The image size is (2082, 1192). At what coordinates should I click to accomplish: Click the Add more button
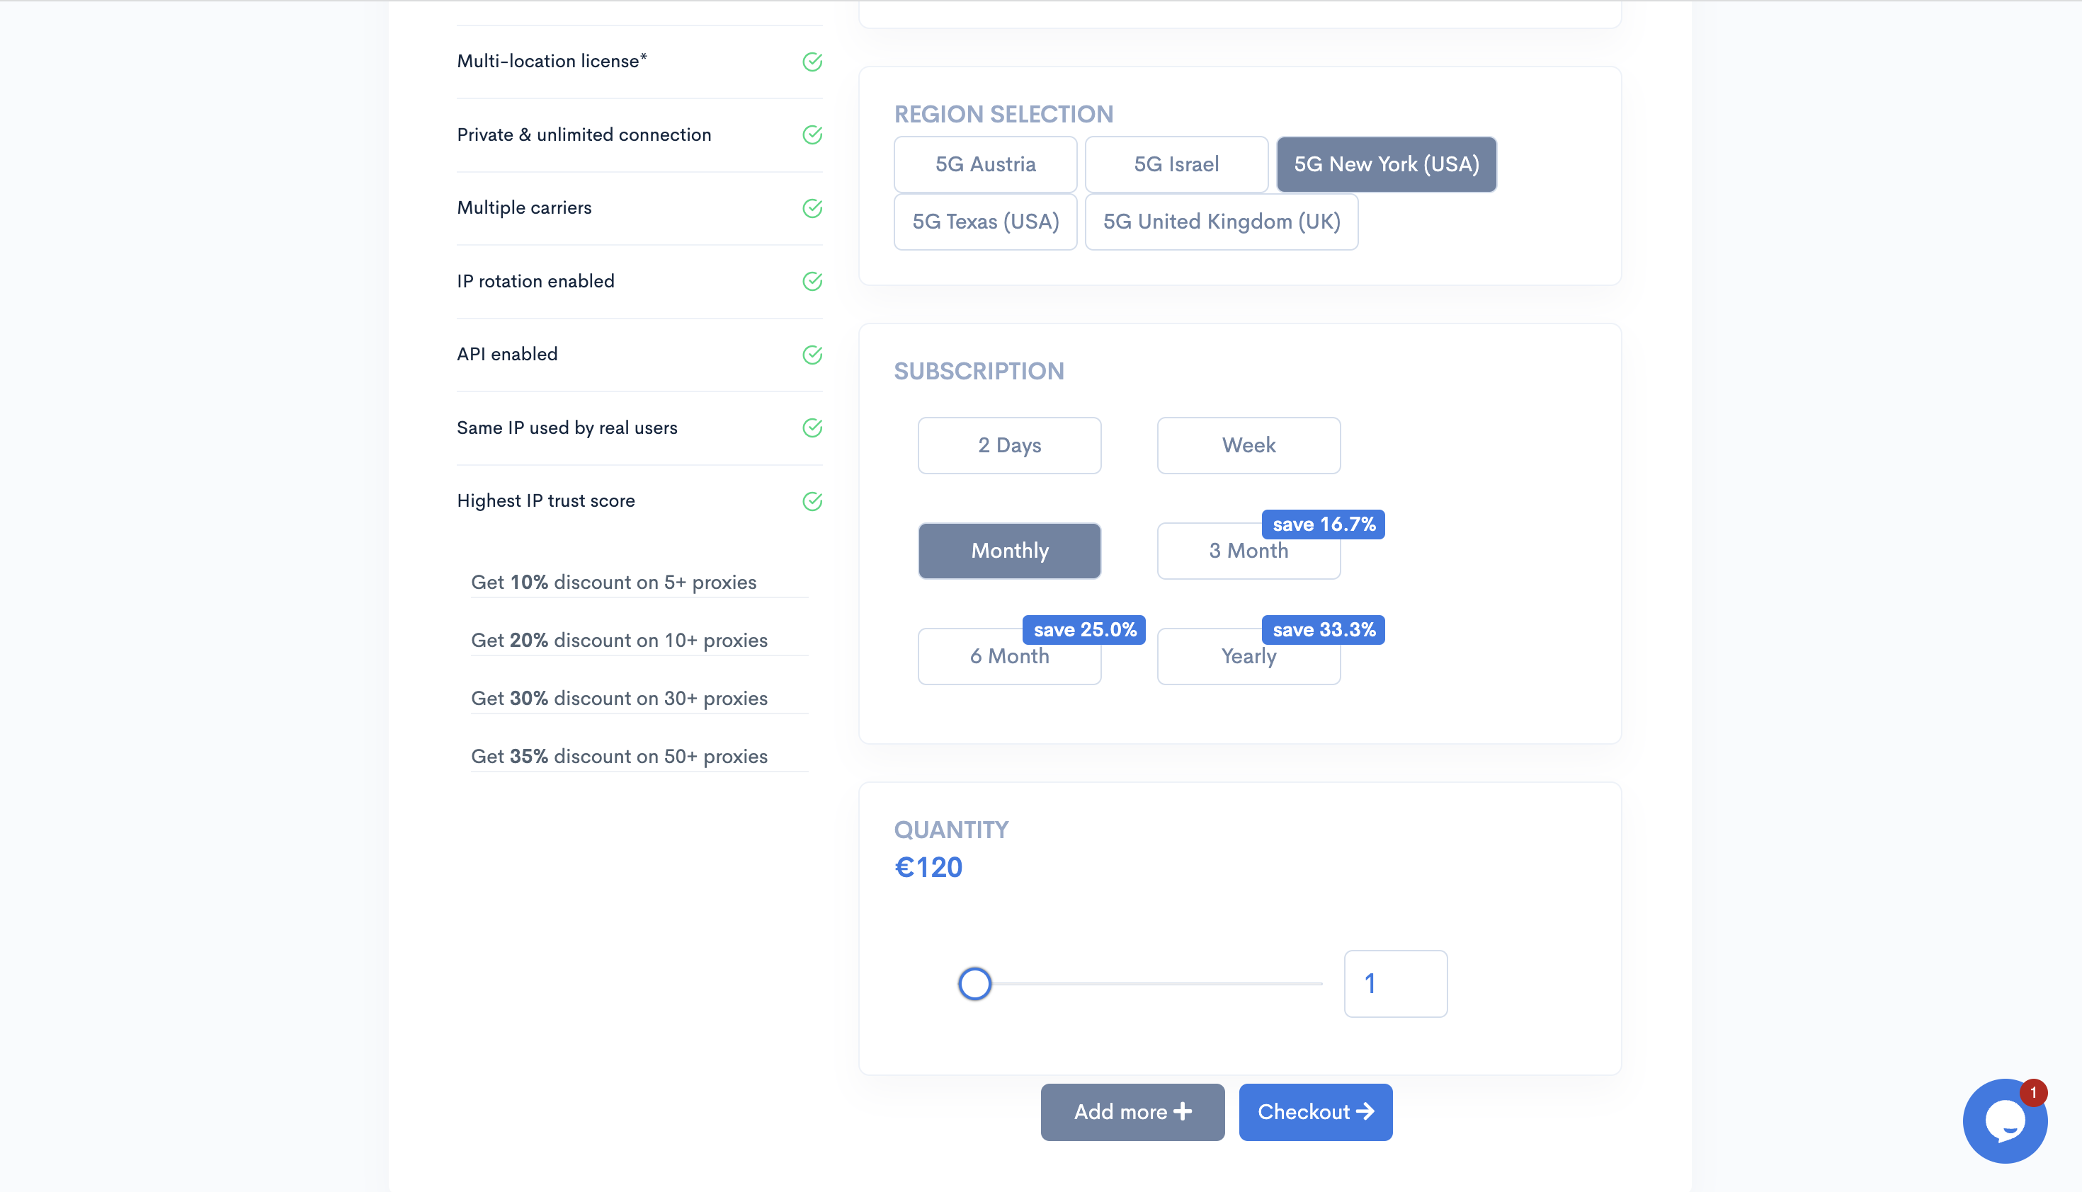[1132, 1112]
